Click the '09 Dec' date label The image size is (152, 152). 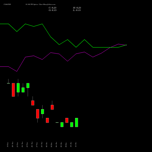coord(66,144)
